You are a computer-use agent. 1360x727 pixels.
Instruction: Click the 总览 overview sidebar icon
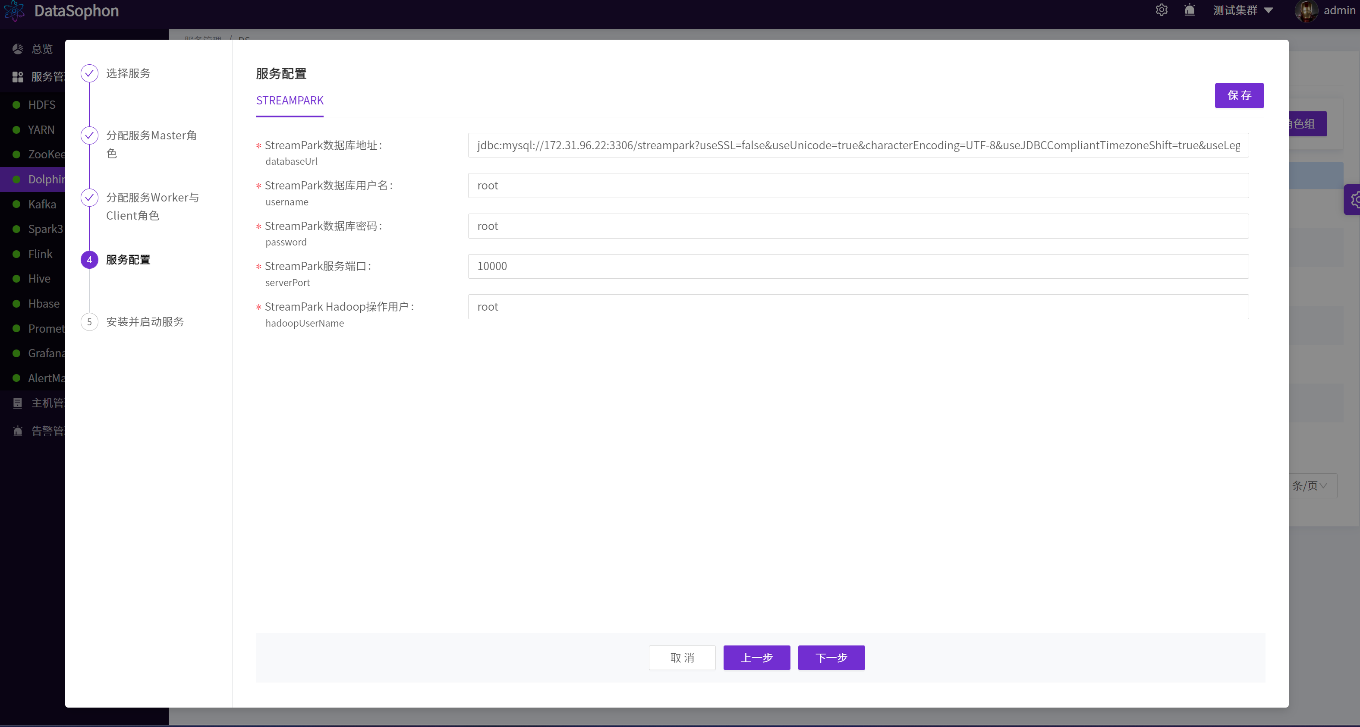(17, 49)
